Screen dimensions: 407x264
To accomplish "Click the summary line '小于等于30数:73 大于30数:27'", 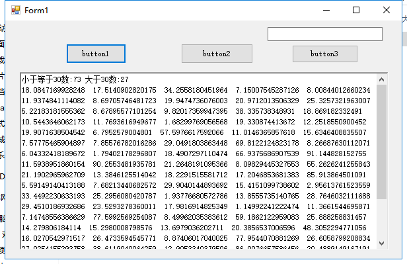I will pyautogui.click(x=75, y=79).
